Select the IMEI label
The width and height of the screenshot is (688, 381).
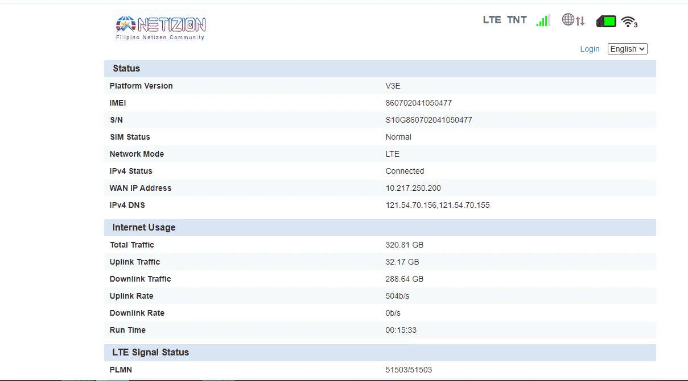[x=118, y=103]
